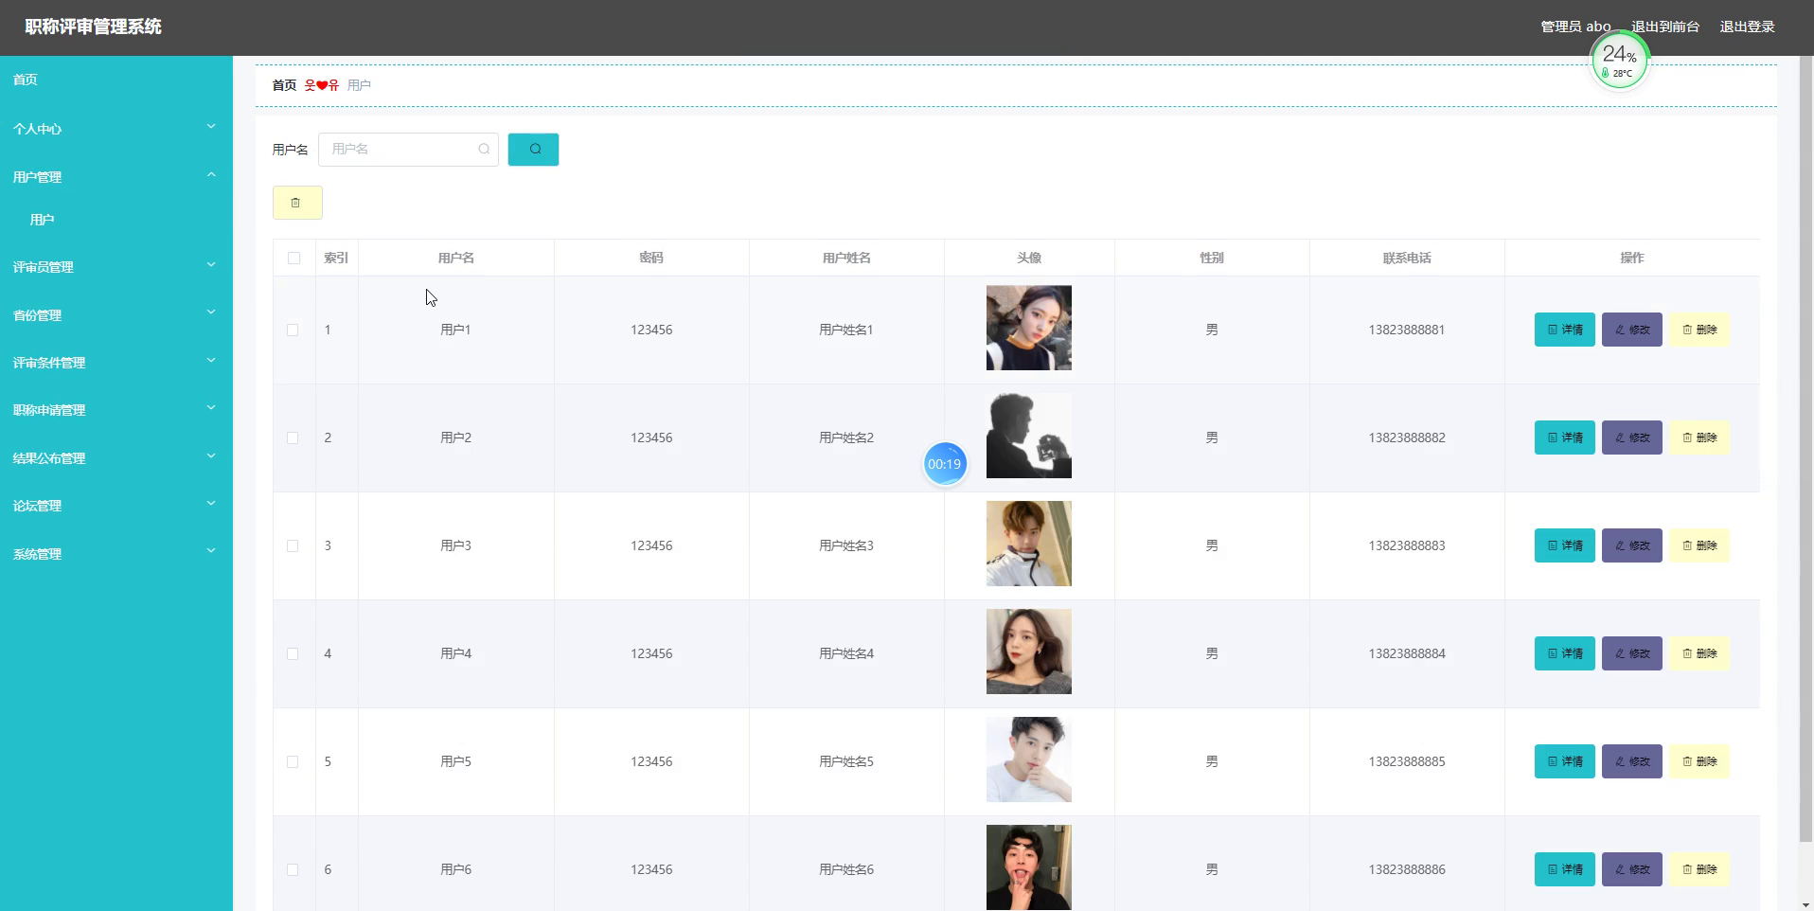
Task: Edit the 用户2 row
Action: 1631,438
